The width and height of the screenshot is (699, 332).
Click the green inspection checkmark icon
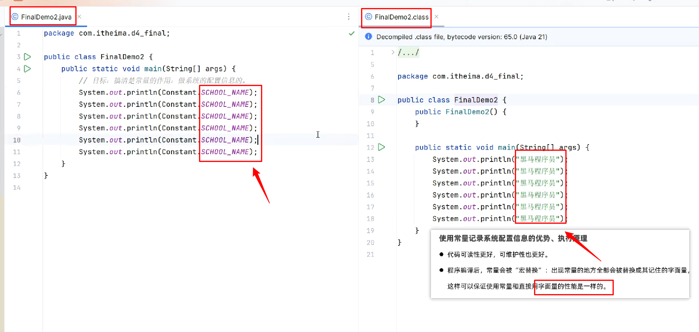click(x=352, y=34)
